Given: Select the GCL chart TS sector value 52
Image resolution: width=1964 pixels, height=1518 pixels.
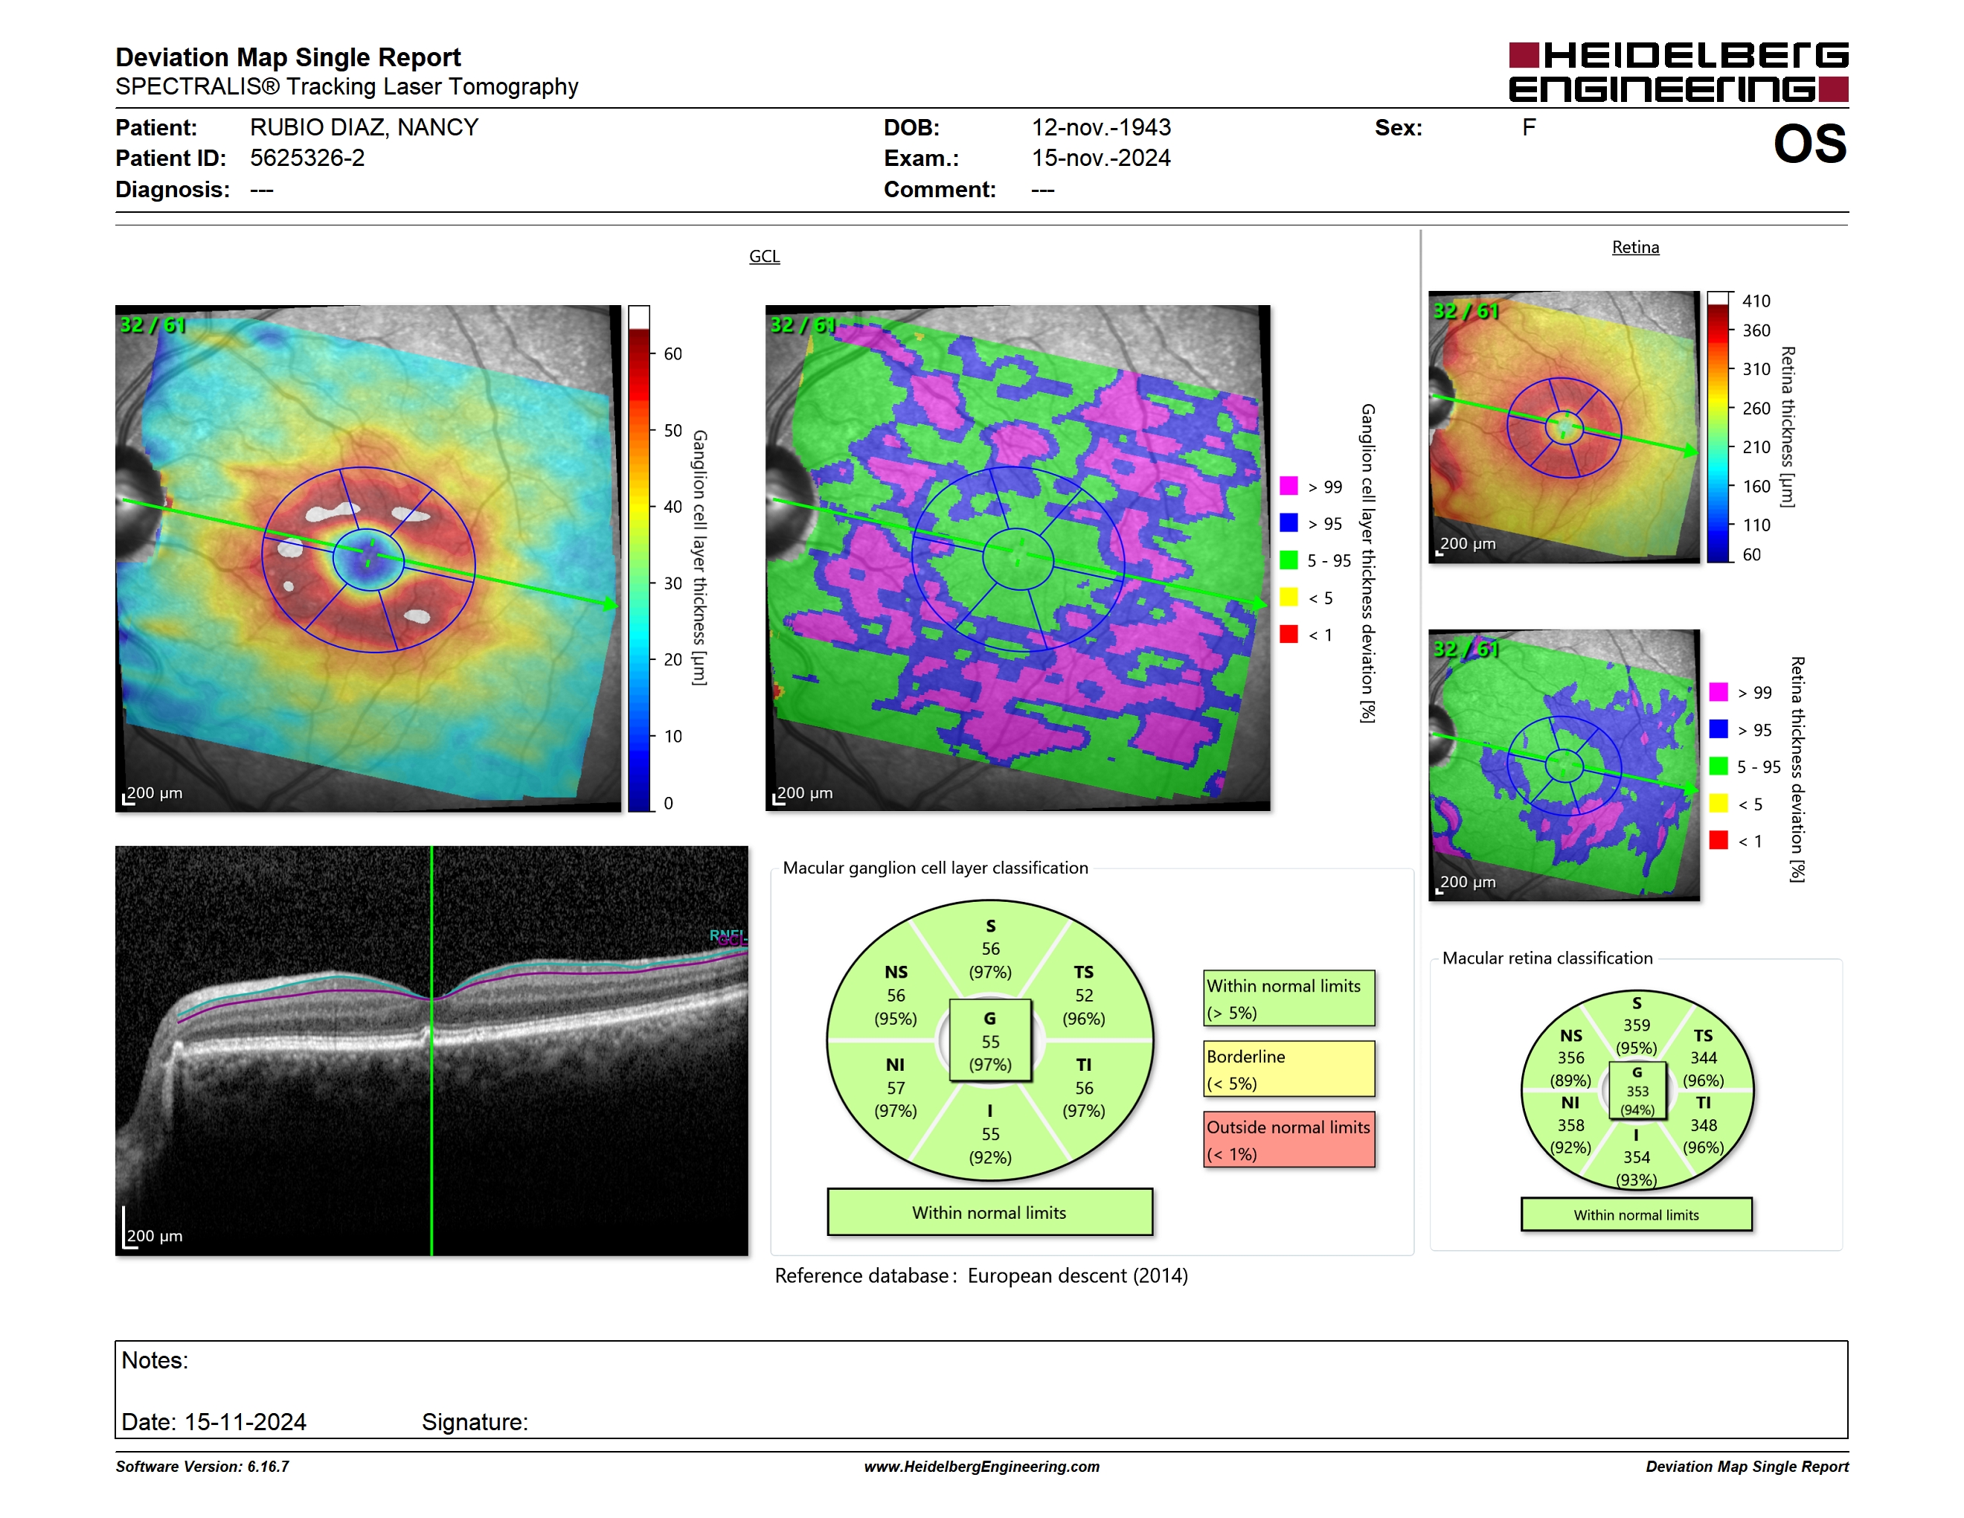Looking at the screenshot, I should pos(1085,996).
